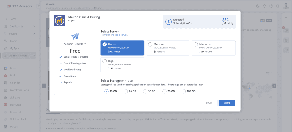292x132 pixels.
Task: Click the People sidebar icon
Action: coord(5,34)
